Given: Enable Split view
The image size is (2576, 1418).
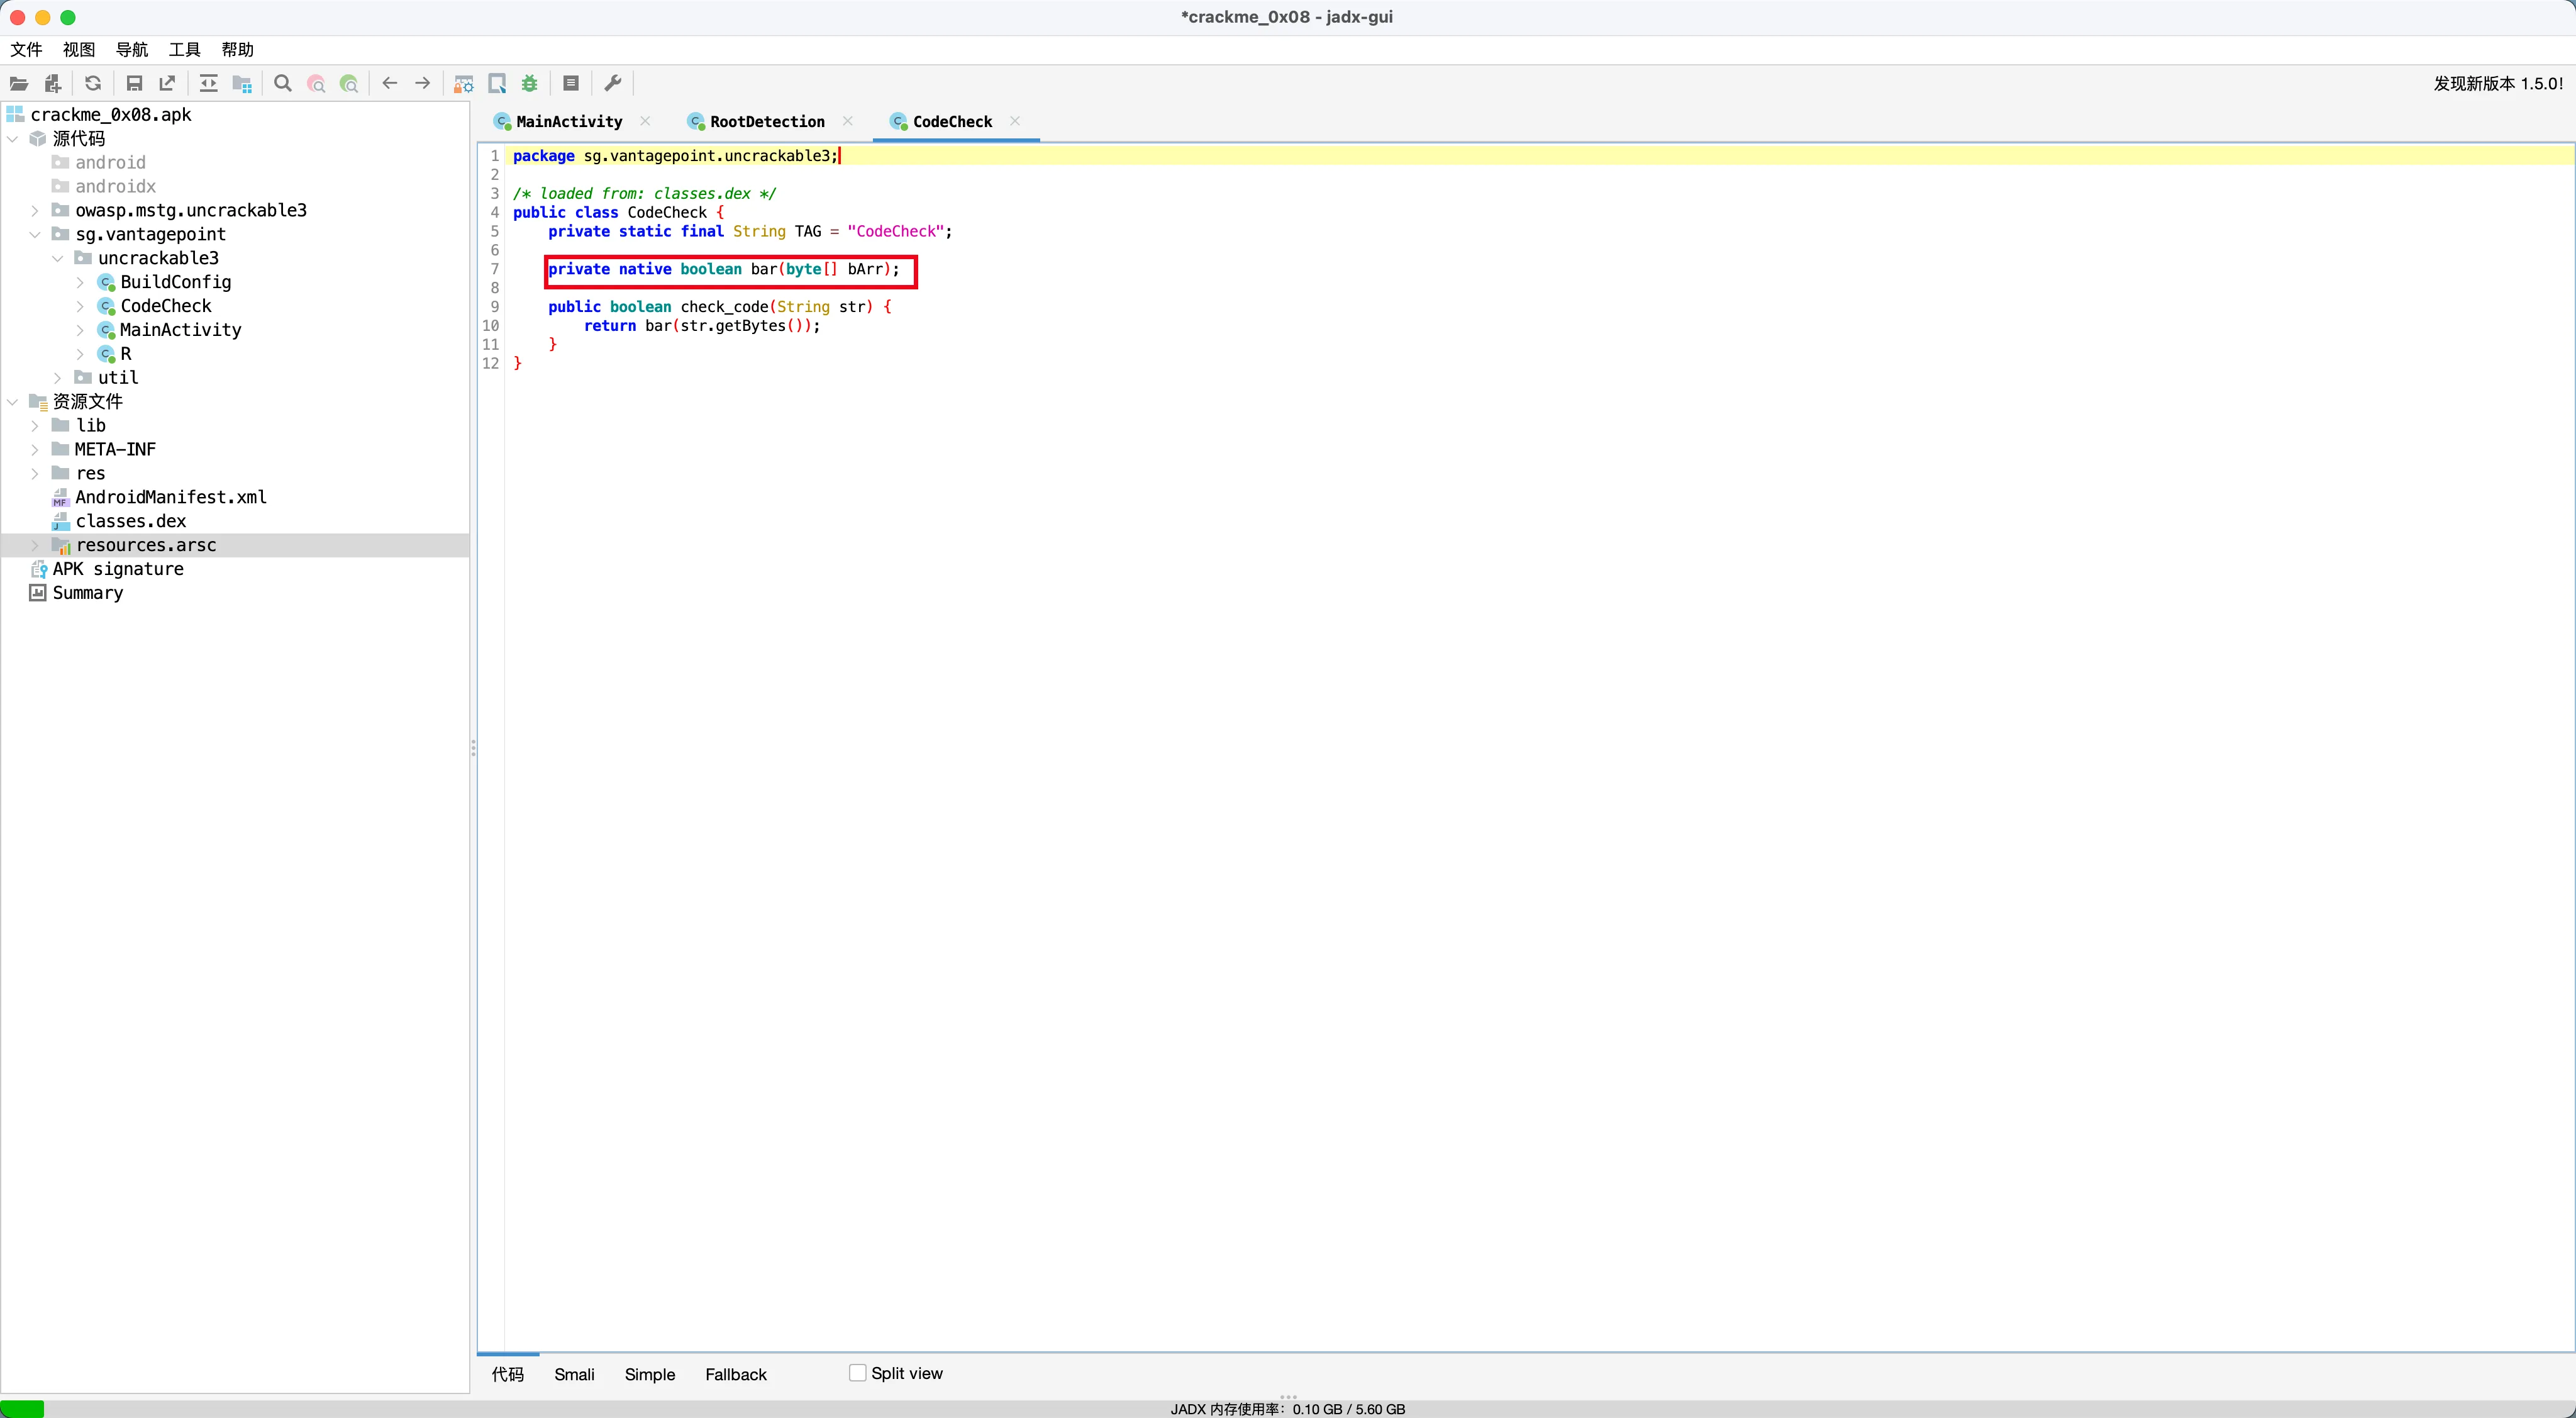Looking at the screenshot, I should 857,1373.
